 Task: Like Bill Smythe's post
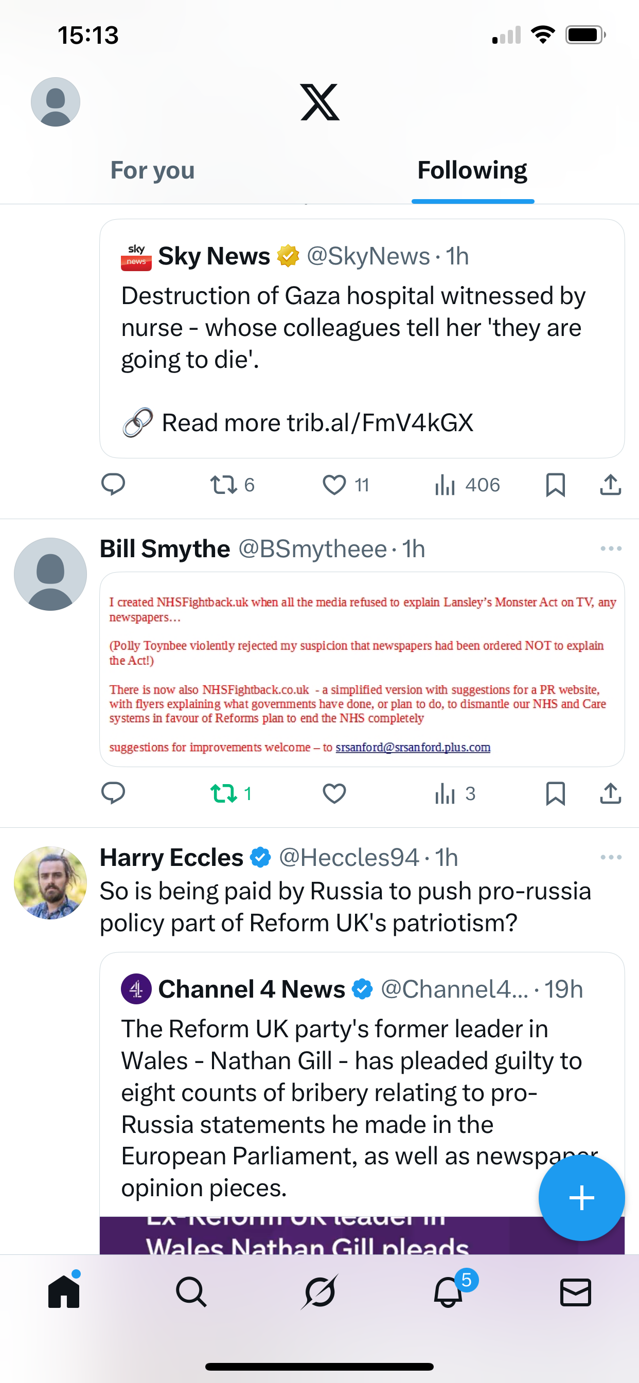point(334,793)
